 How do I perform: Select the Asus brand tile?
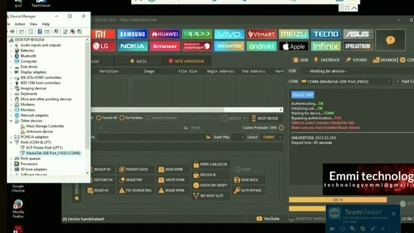[358, 34]
